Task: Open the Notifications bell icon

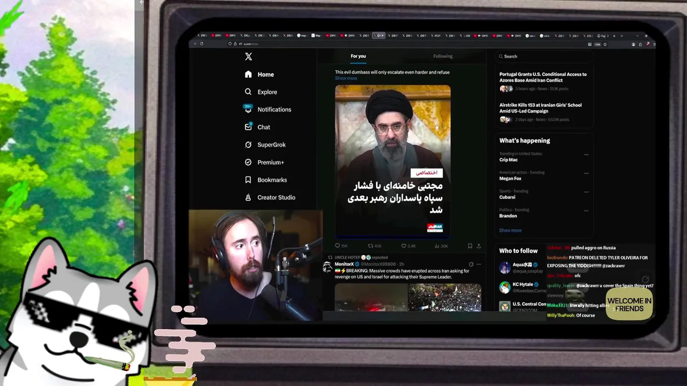Action: 248,109
